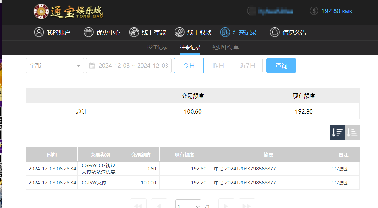
Task: Open the 信息公告 announcements bell icon
Action: tap(274, 32)
